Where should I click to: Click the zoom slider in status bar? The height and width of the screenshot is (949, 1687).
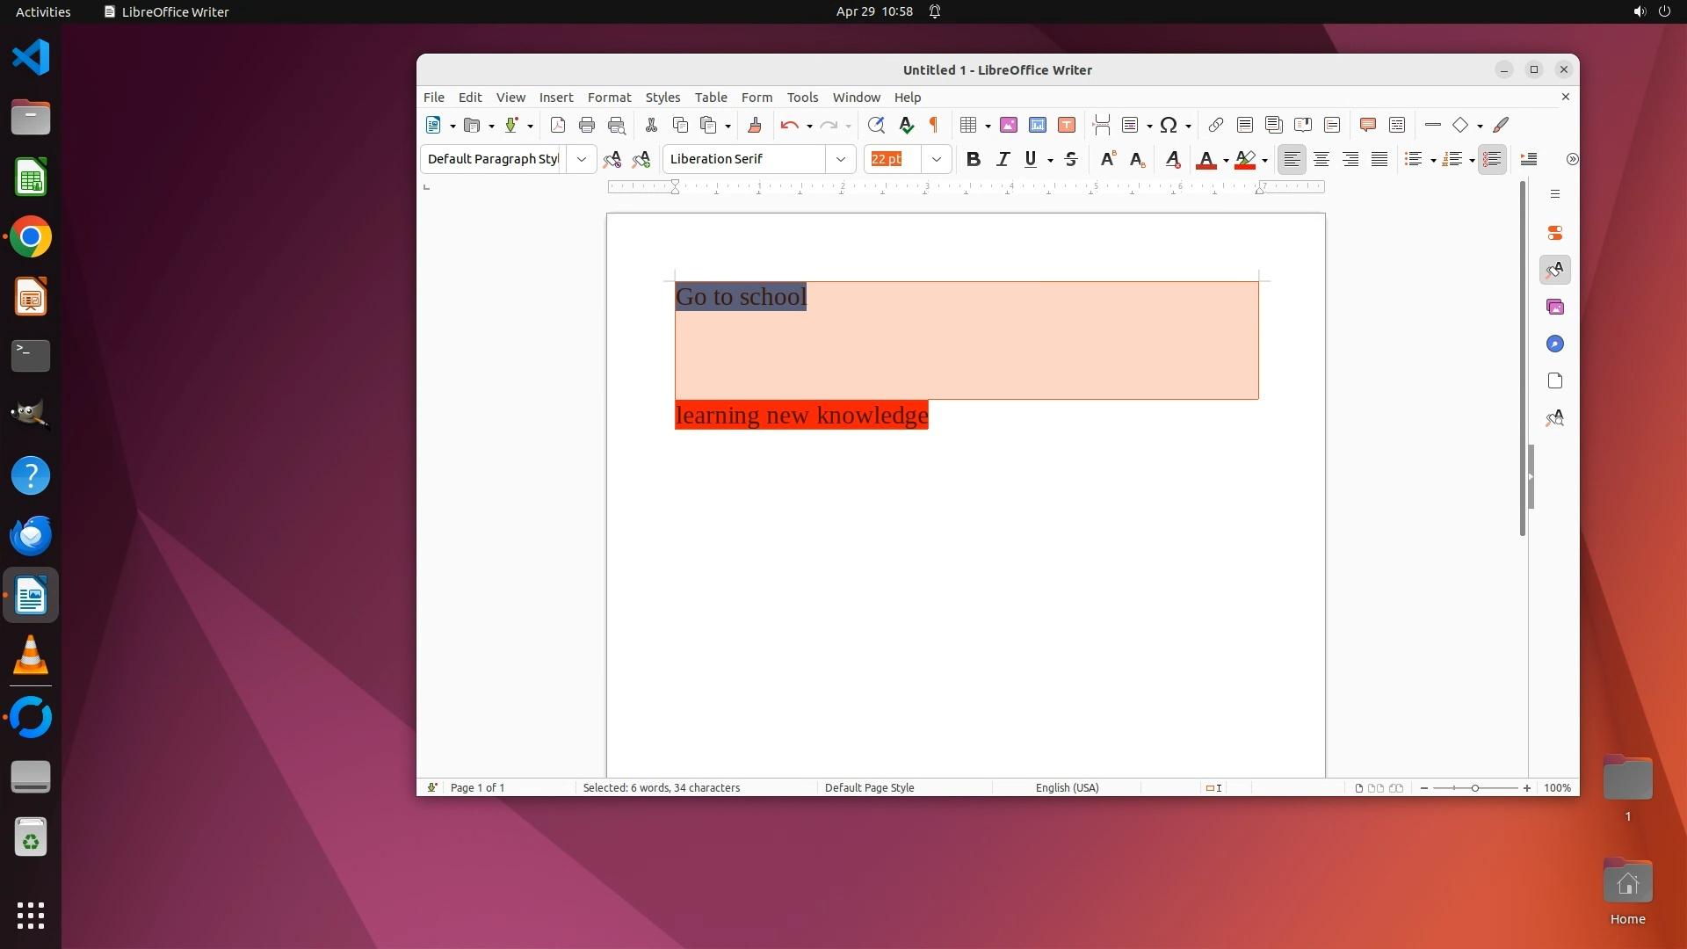tap(1475, 787)
